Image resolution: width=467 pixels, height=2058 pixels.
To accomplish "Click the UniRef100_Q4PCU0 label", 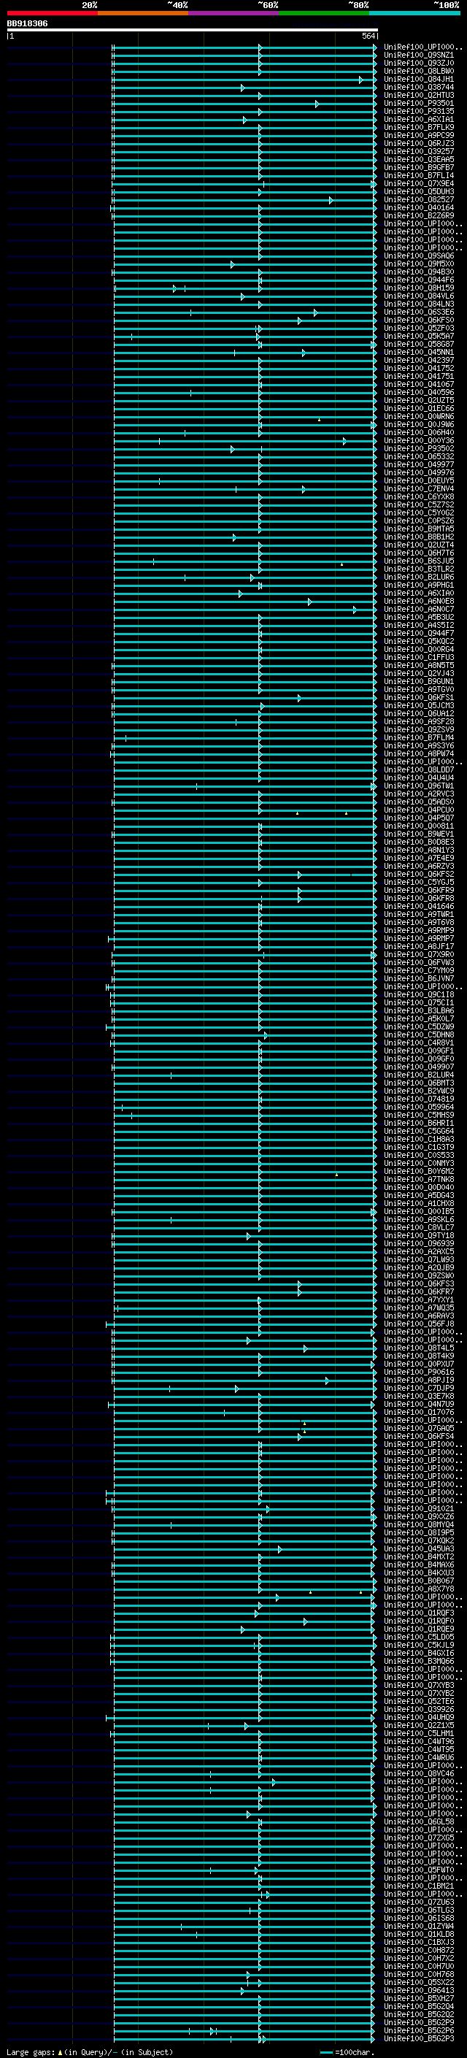I will 419,810.
